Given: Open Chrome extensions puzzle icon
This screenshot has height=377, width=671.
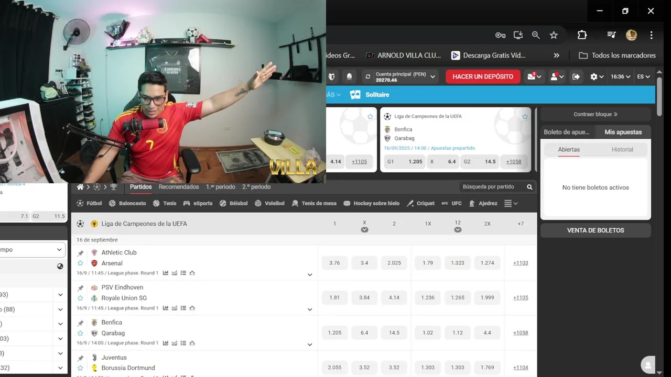Looking at the screenshot, I should 582,35.
